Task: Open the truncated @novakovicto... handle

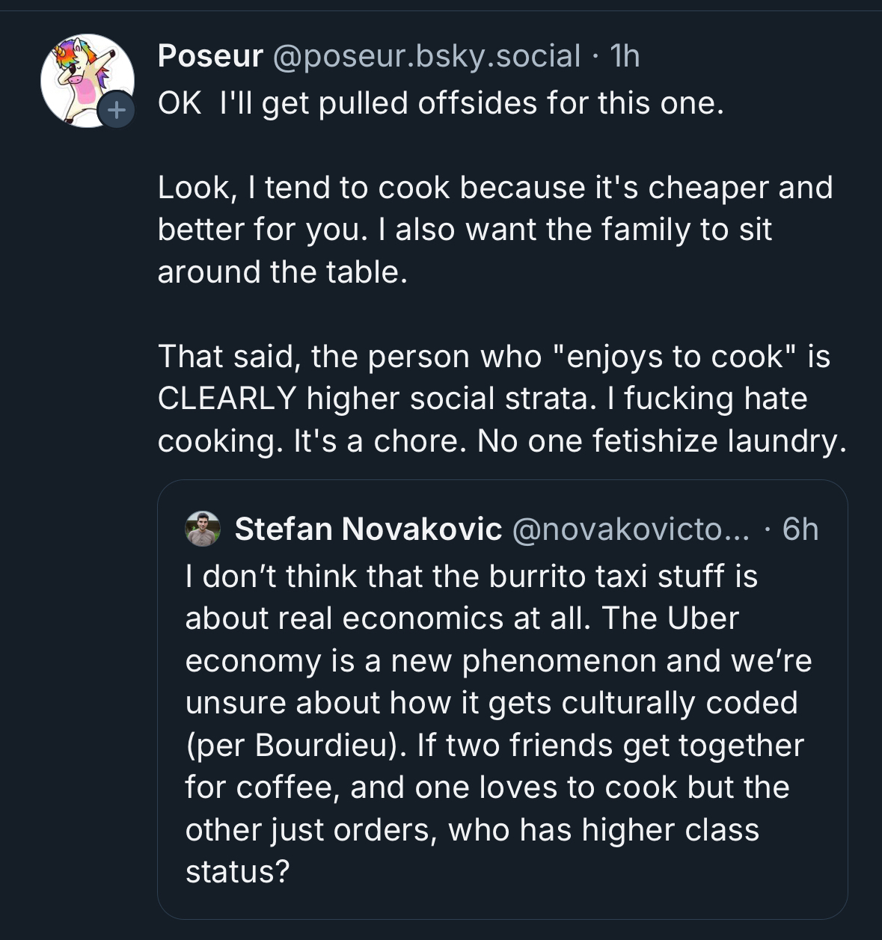Action: click(631, 529)
